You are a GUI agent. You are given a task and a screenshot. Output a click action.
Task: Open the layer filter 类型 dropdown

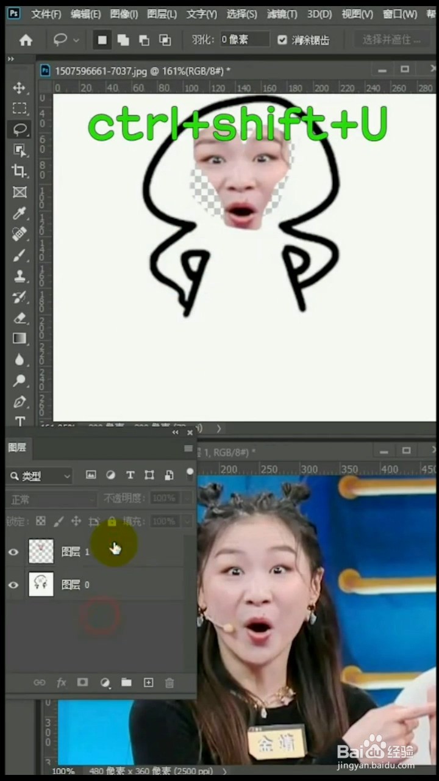[x=40, y=475]
